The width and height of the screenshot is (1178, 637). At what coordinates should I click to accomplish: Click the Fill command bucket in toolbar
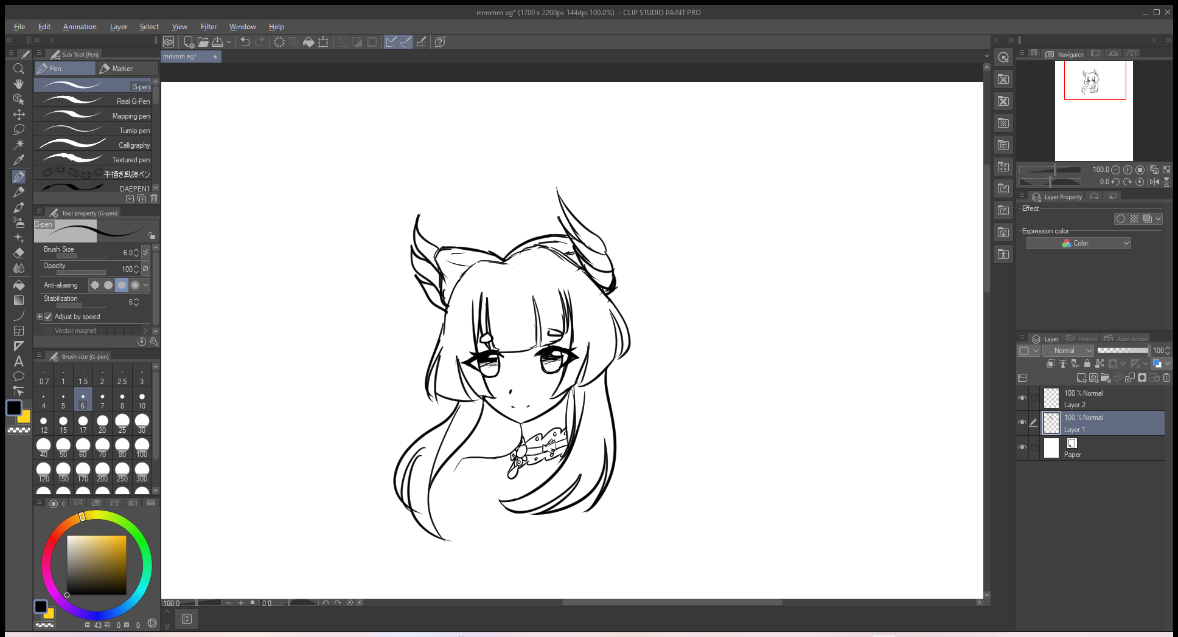308,42
